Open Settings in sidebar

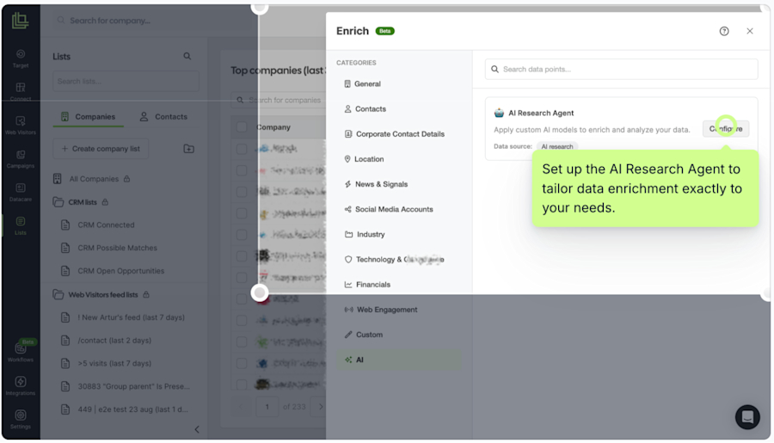(21, 419)
